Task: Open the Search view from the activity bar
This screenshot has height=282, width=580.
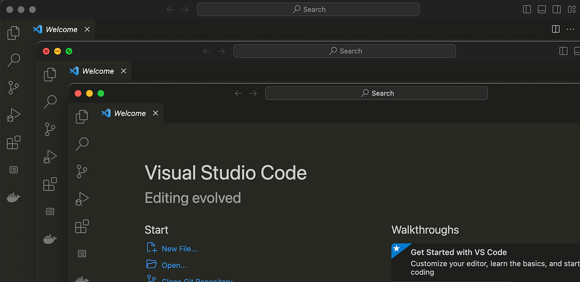Action: click(x=82, y=144)
